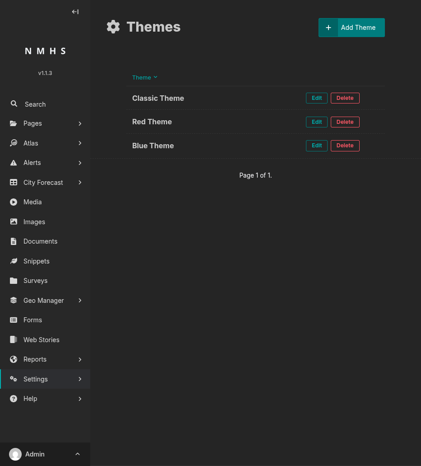Click the Settings cogs icon
421x466 pixels.
click(14, 379)
